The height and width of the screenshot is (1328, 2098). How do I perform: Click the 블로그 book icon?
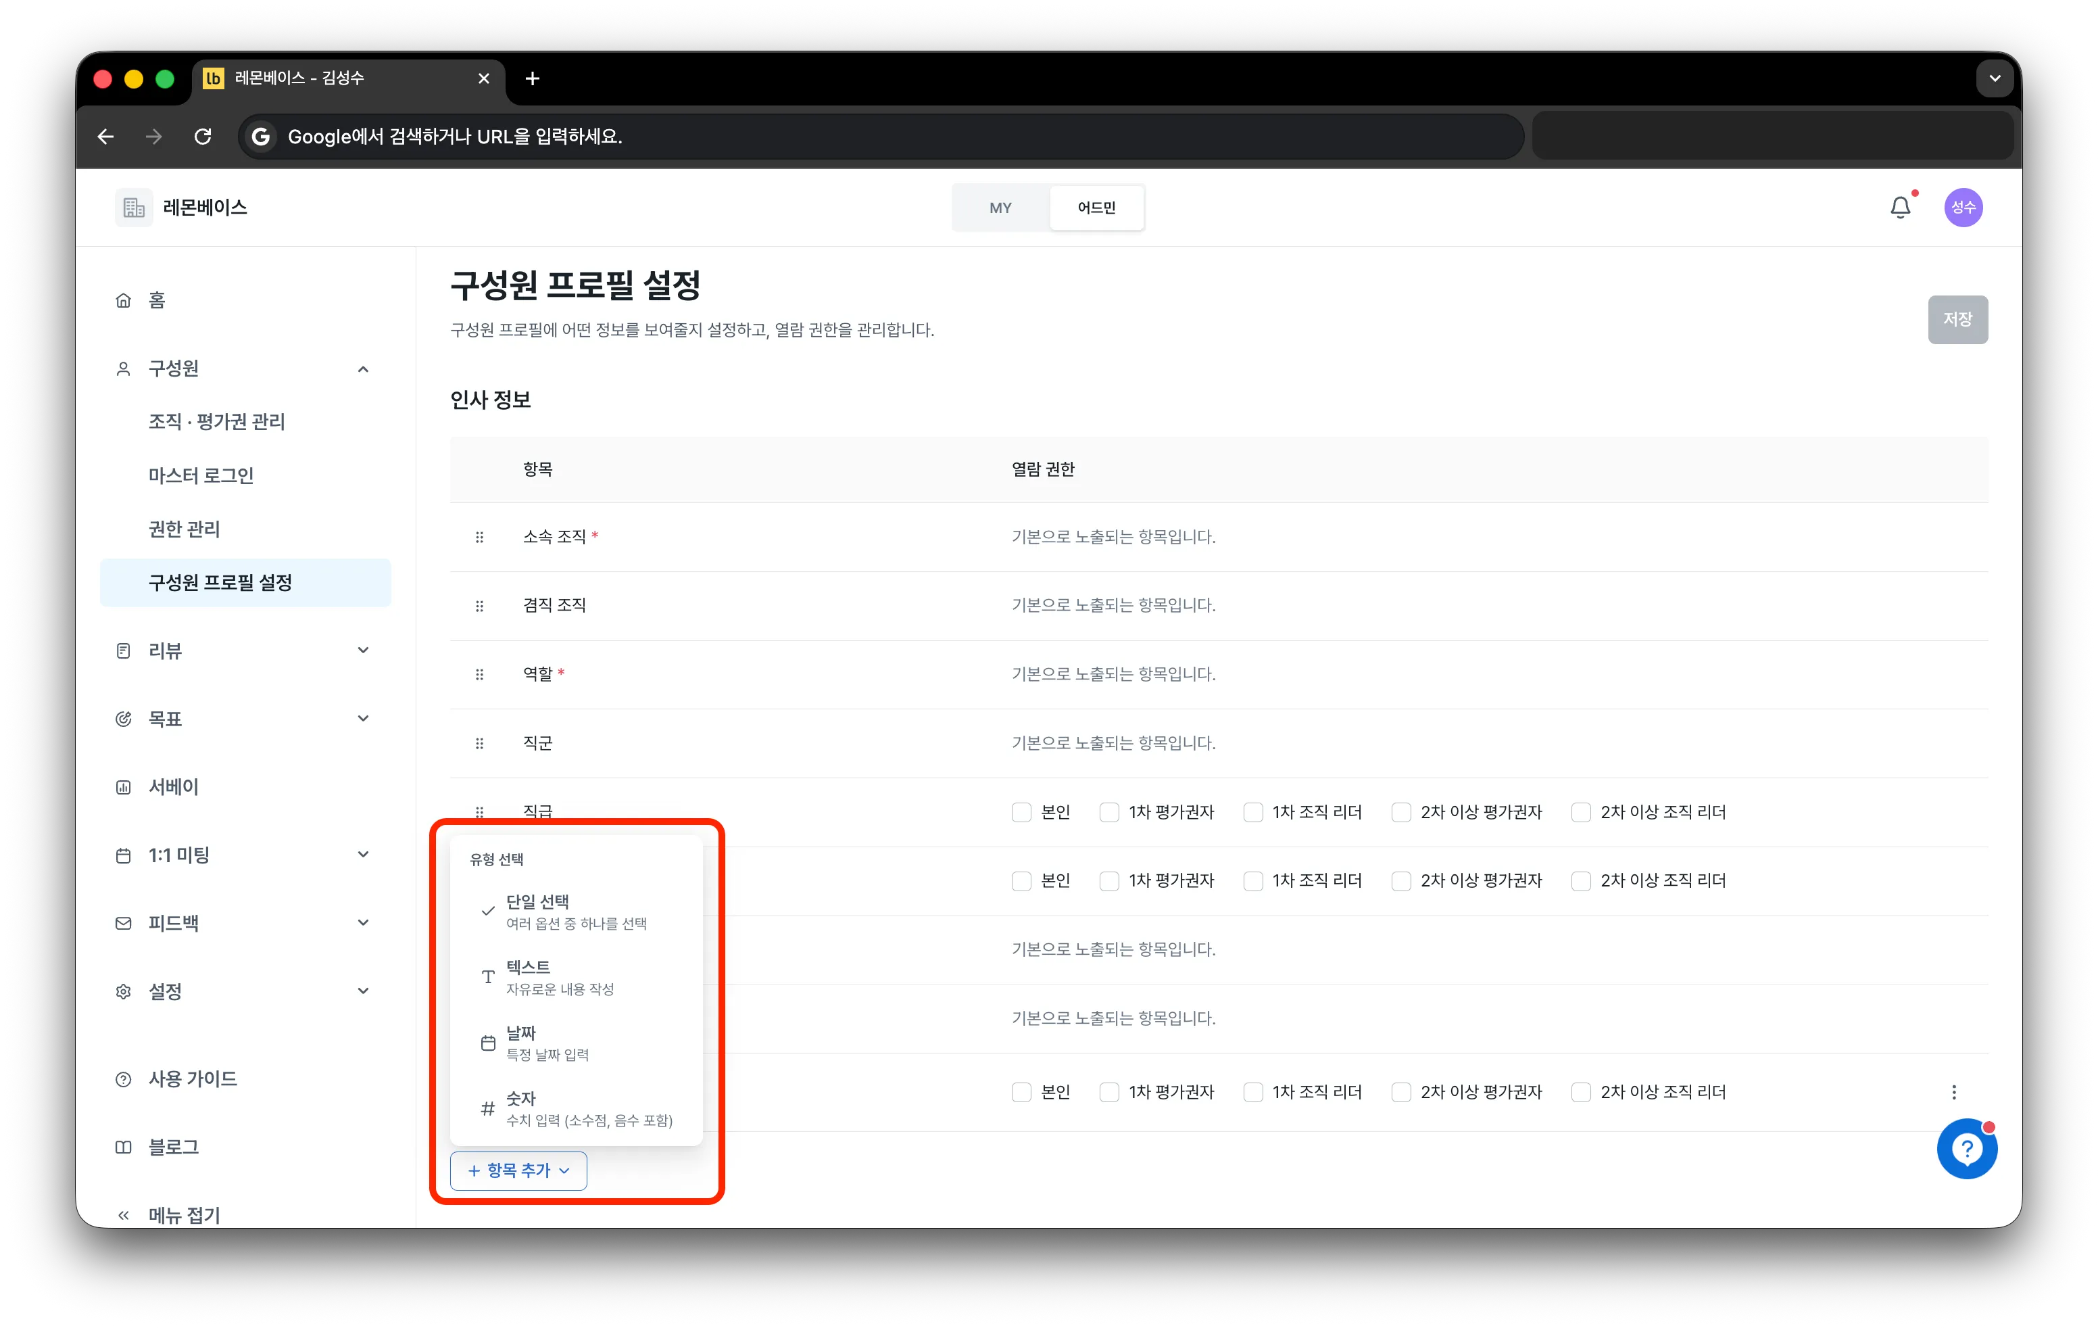pyautogui.click(x=124, y=1147)
